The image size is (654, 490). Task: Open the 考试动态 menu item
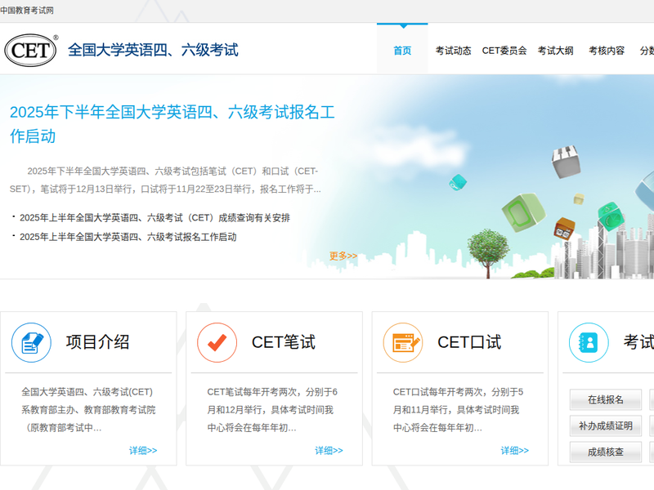click(453, 51)
